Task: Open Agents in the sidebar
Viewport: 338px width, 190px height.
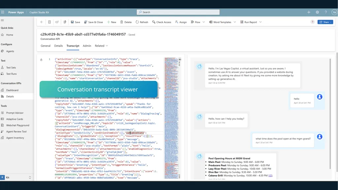Action: 10,51
